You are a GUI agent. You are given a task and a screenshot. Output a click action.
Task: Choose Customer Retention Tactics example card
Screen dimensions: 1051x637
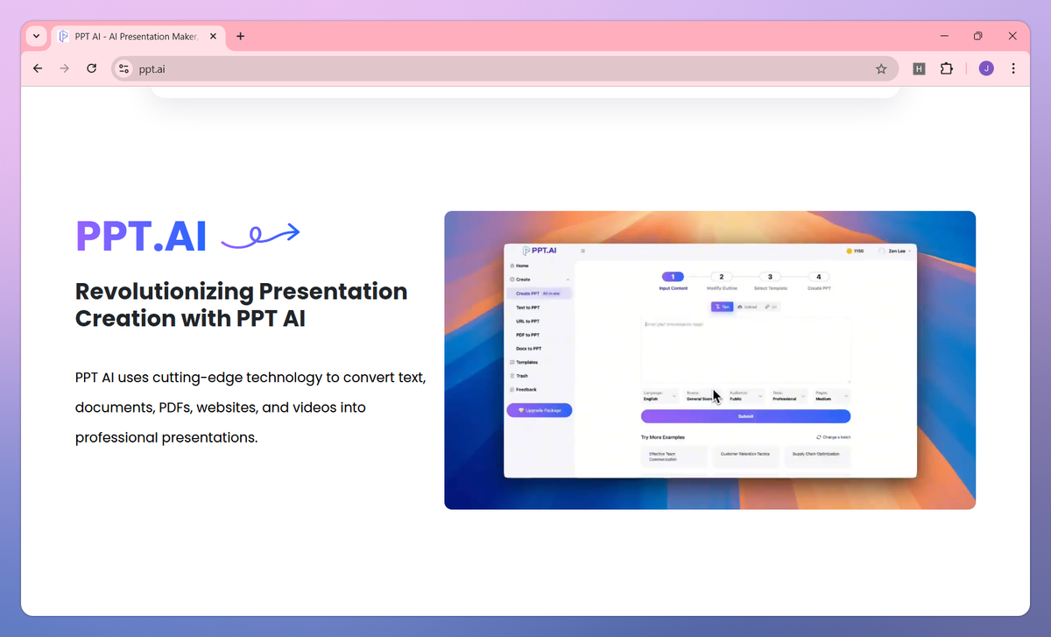(745, 456)
